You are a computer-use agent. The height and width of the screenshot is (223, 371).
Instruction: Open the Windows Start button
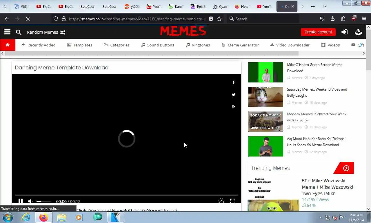(8, 217)
